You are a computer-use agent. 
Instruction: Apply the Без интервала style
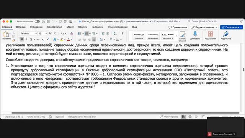tap(153, 36)
